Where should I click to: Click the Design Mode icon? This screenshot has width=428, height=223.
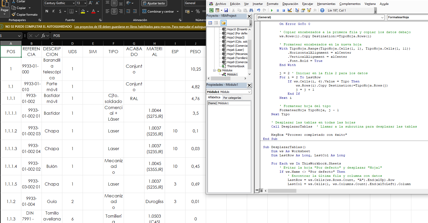[290, 10]
